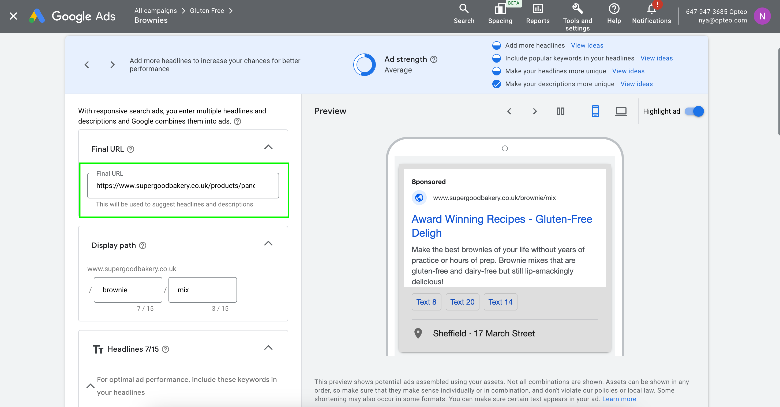Viewport: 780px width, 407px height.
Task: Click the Final URL input field
Action: [183, 186]
